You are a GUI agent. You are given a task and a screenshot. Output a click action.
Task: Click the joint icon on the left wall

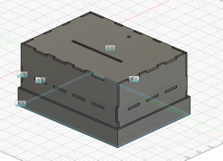click(x=40, y=80)
